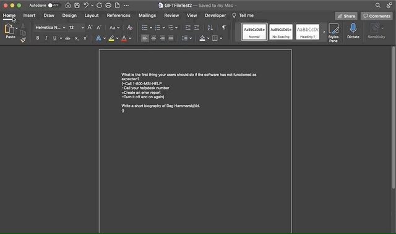396x234 pixels.
Task: Expand multilevel list options arrow
Action: point(176,27)
